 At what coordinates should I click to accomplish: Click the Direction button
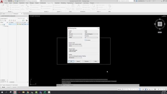click(87, 61)
